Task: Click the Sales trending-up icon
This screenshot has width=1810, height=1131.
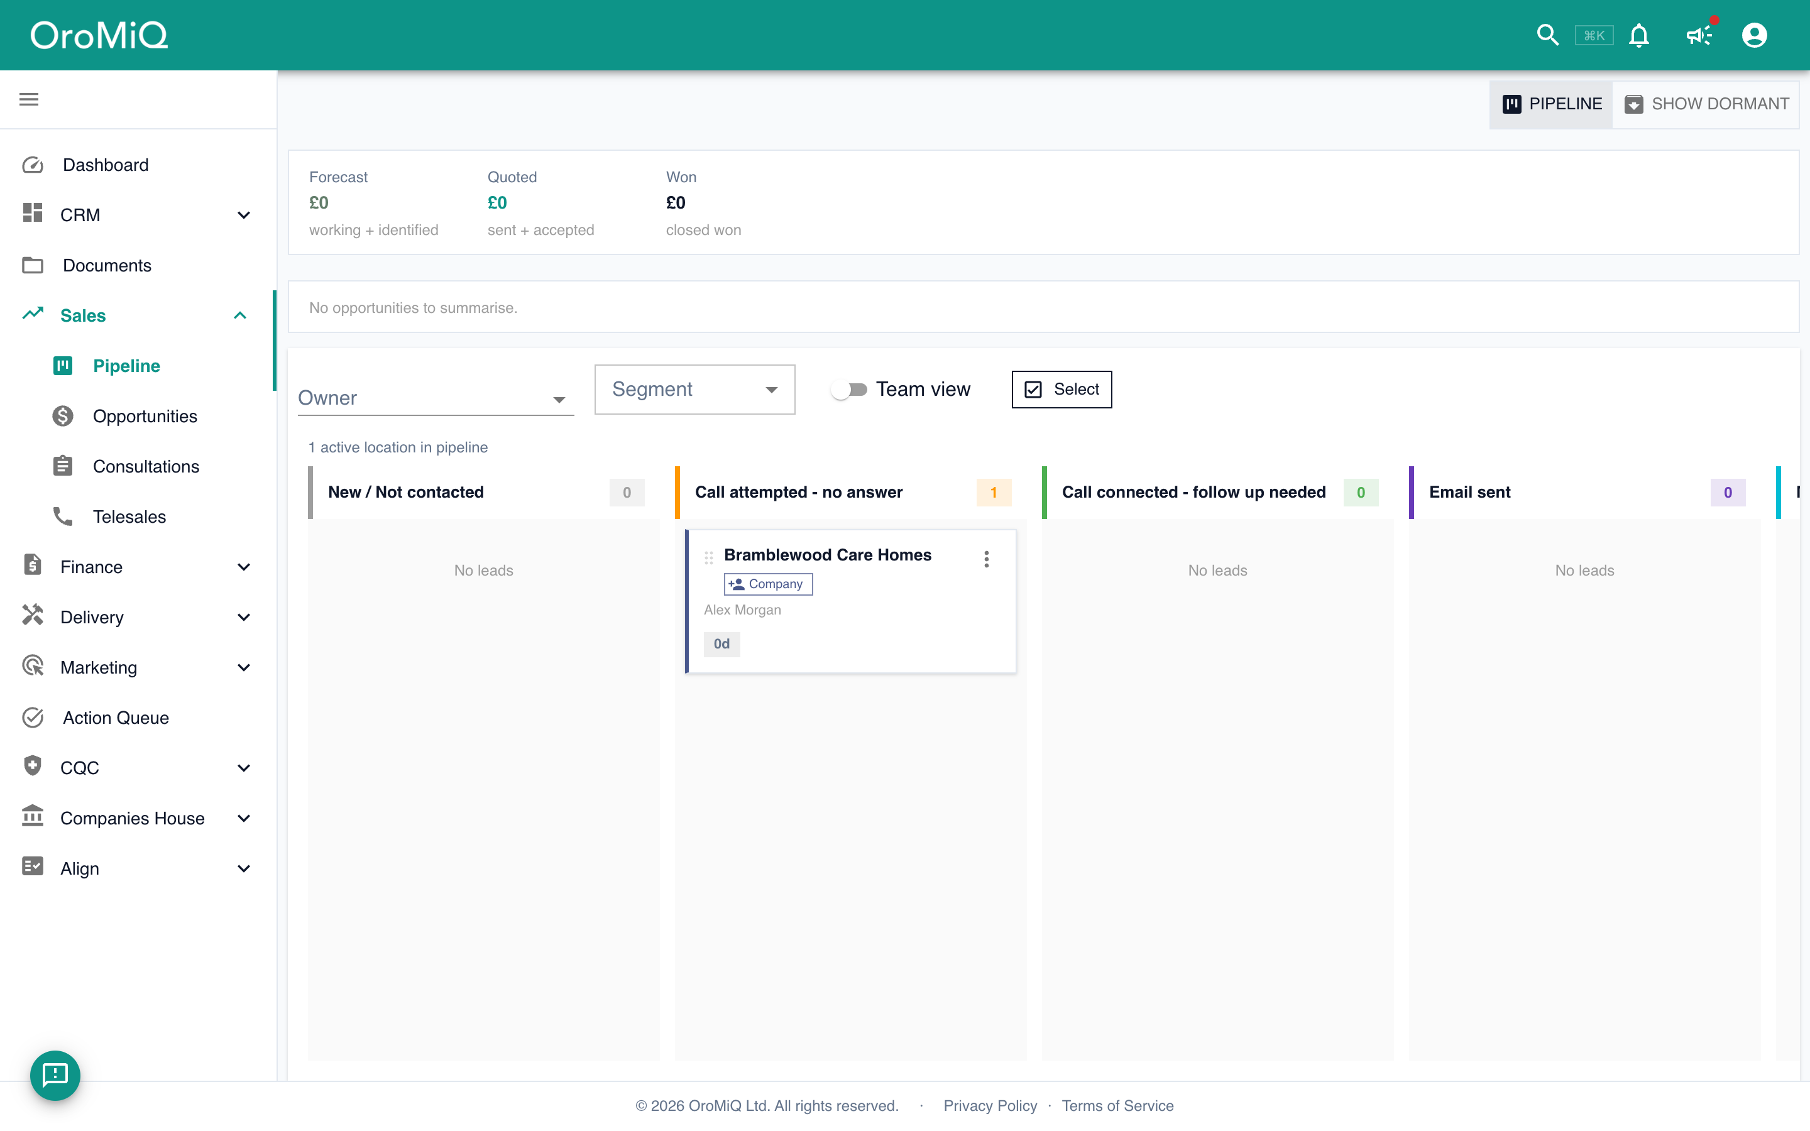Action: pyautogui.click(x=33, y=314)
